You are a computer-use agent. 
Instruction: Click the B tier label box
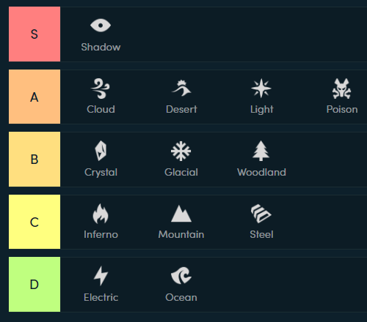(x=34, y=159)
